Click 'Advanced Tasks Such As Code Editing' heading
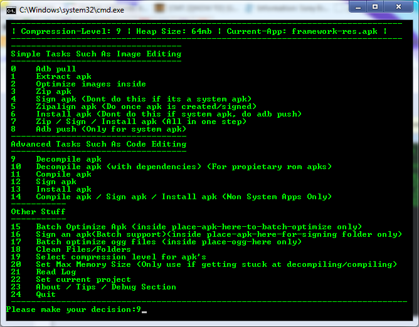419x327 pixels. tap(98, 144)
